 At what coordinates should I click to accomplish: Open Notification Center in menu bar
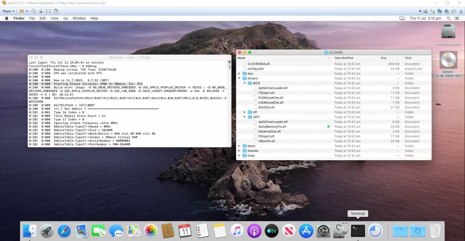pos(457,19)
